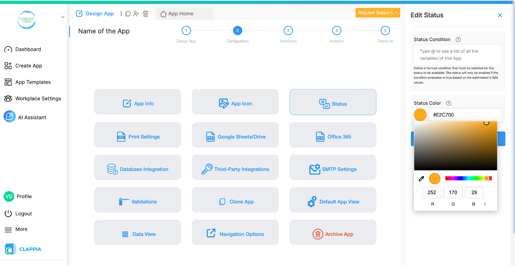The width and height of the screenshot is (515, 266).
Task: Click the G value field 170
Action: click(453, 192)
